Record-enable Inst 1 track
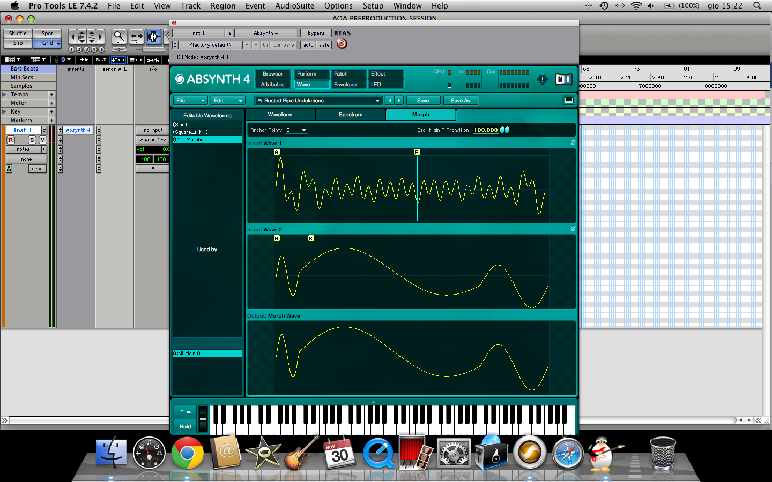This screenshot has height=482, width=772. point(11,140)
